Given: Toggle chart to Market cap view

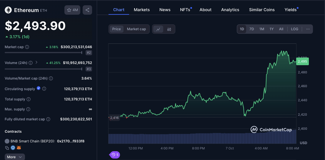Looking at the screenshot, I should 136,29.
